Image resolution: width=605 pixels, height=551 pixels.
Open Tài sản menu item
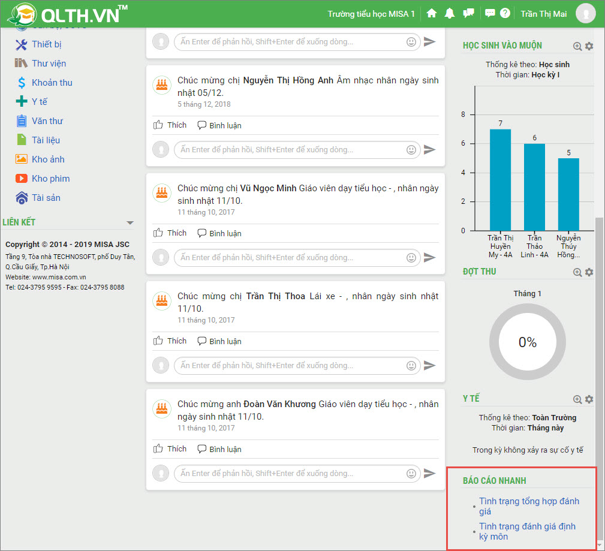click(46, 198)
